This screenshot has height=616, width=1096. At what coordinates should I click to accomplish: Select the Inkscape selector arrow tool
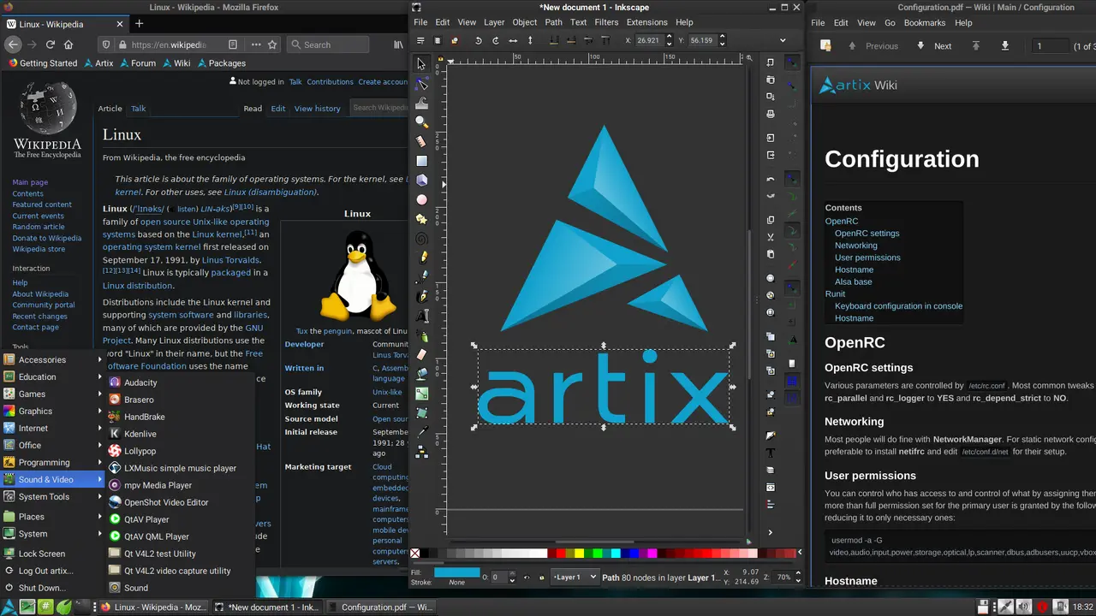[421, 63]
